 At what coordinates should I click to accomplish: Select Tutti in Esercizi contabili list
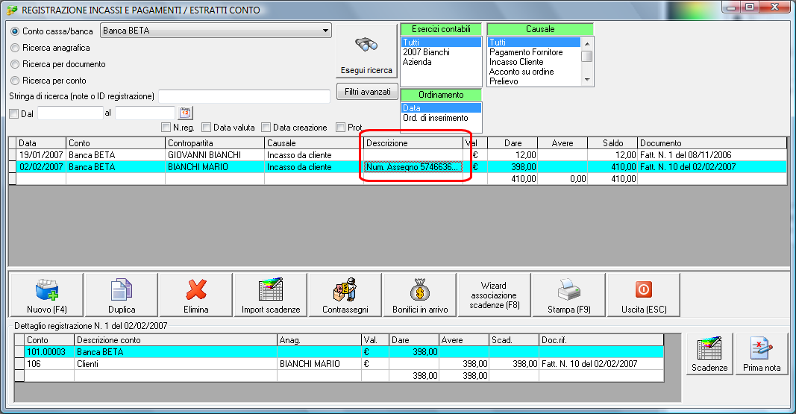click(x=441, y=42)
